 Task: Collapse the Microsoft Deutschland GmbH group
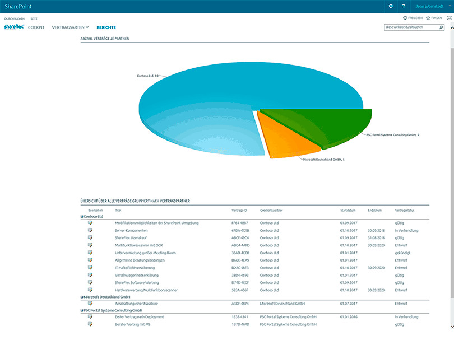[x=82, y=297]
